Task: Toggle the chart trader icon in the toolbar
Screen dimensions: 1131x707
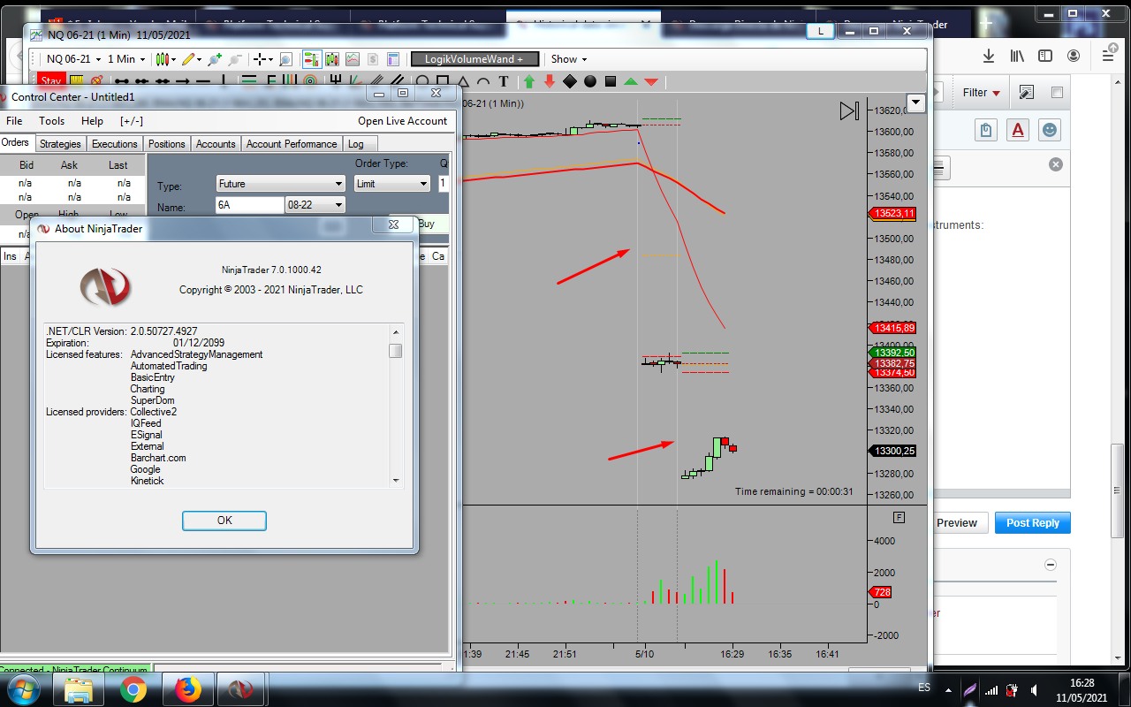Action: click(x=311, y=59)
